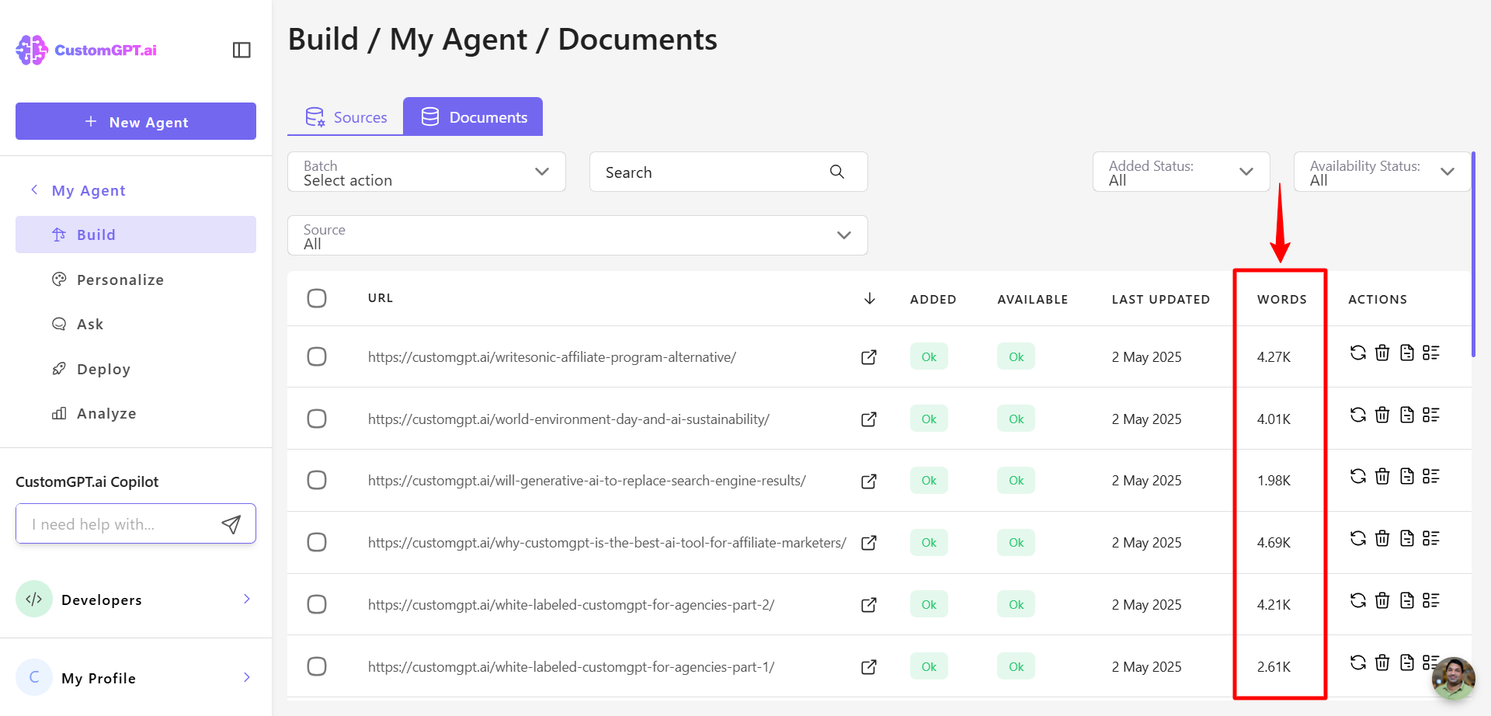
Task: Check the agencies-part-2 row checkbox
Action: 317,604
